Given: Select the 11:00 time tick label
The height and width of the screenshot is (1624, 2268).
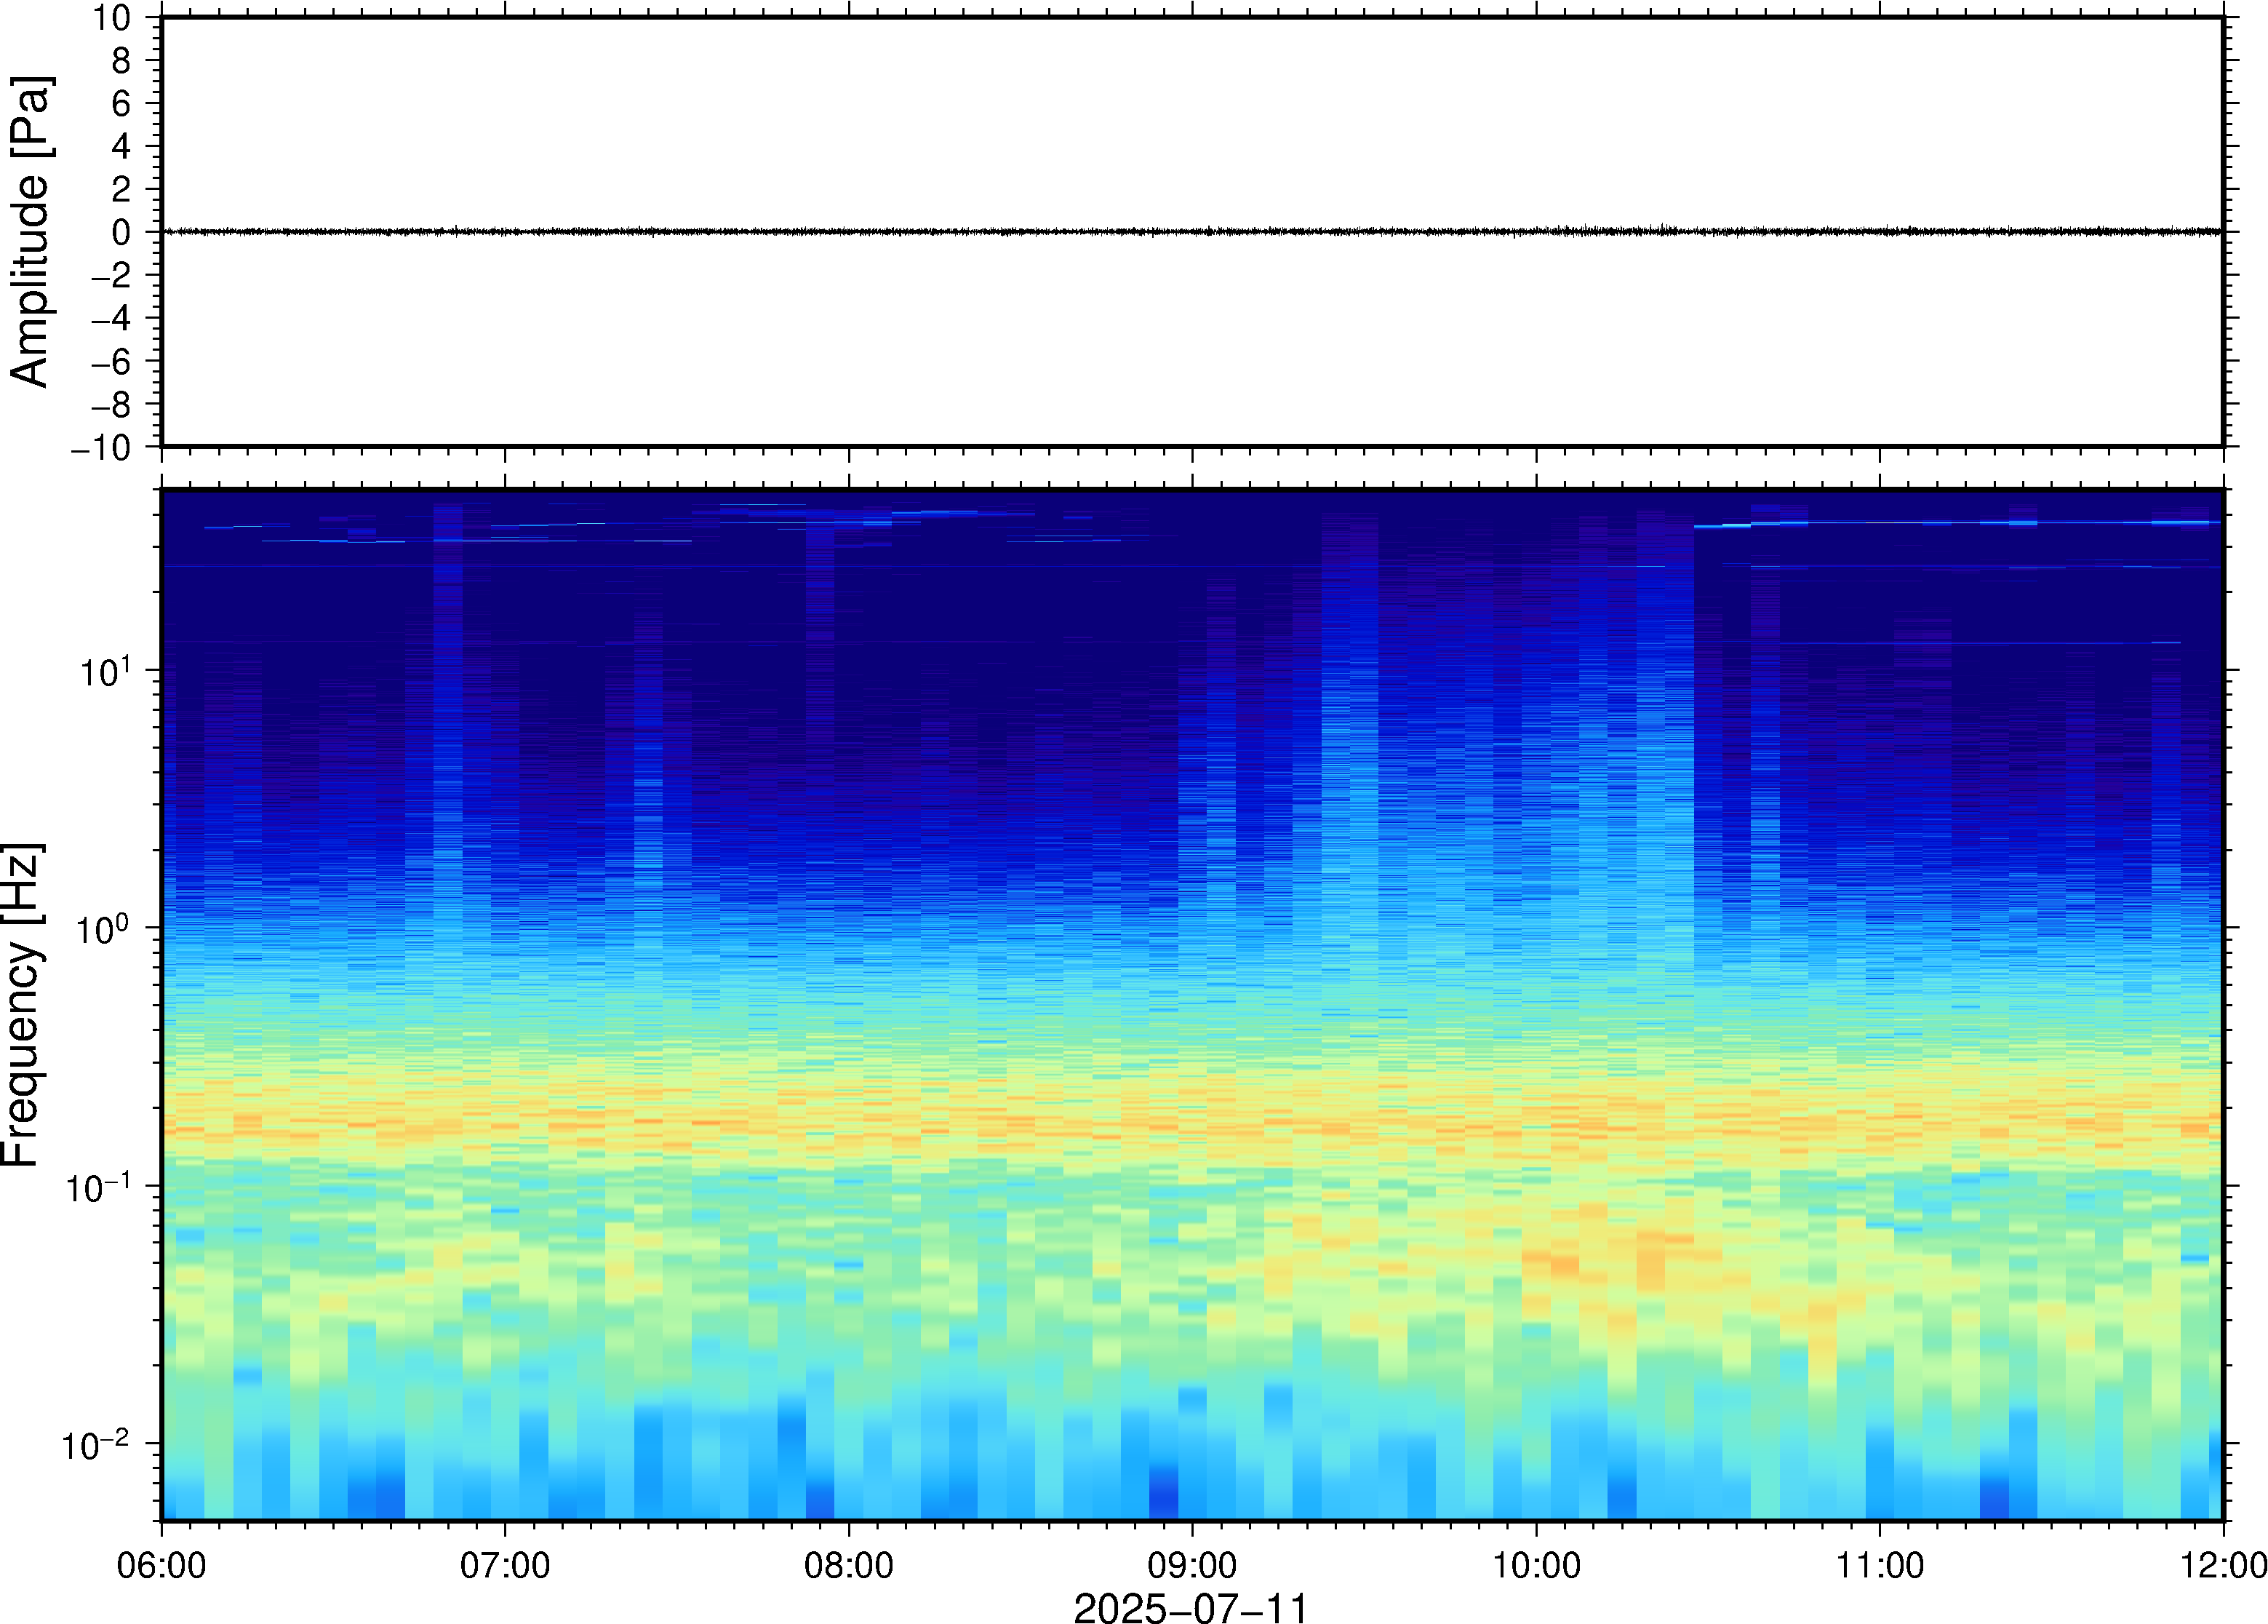Looking at the screenshot, I should [1879, 1565].
